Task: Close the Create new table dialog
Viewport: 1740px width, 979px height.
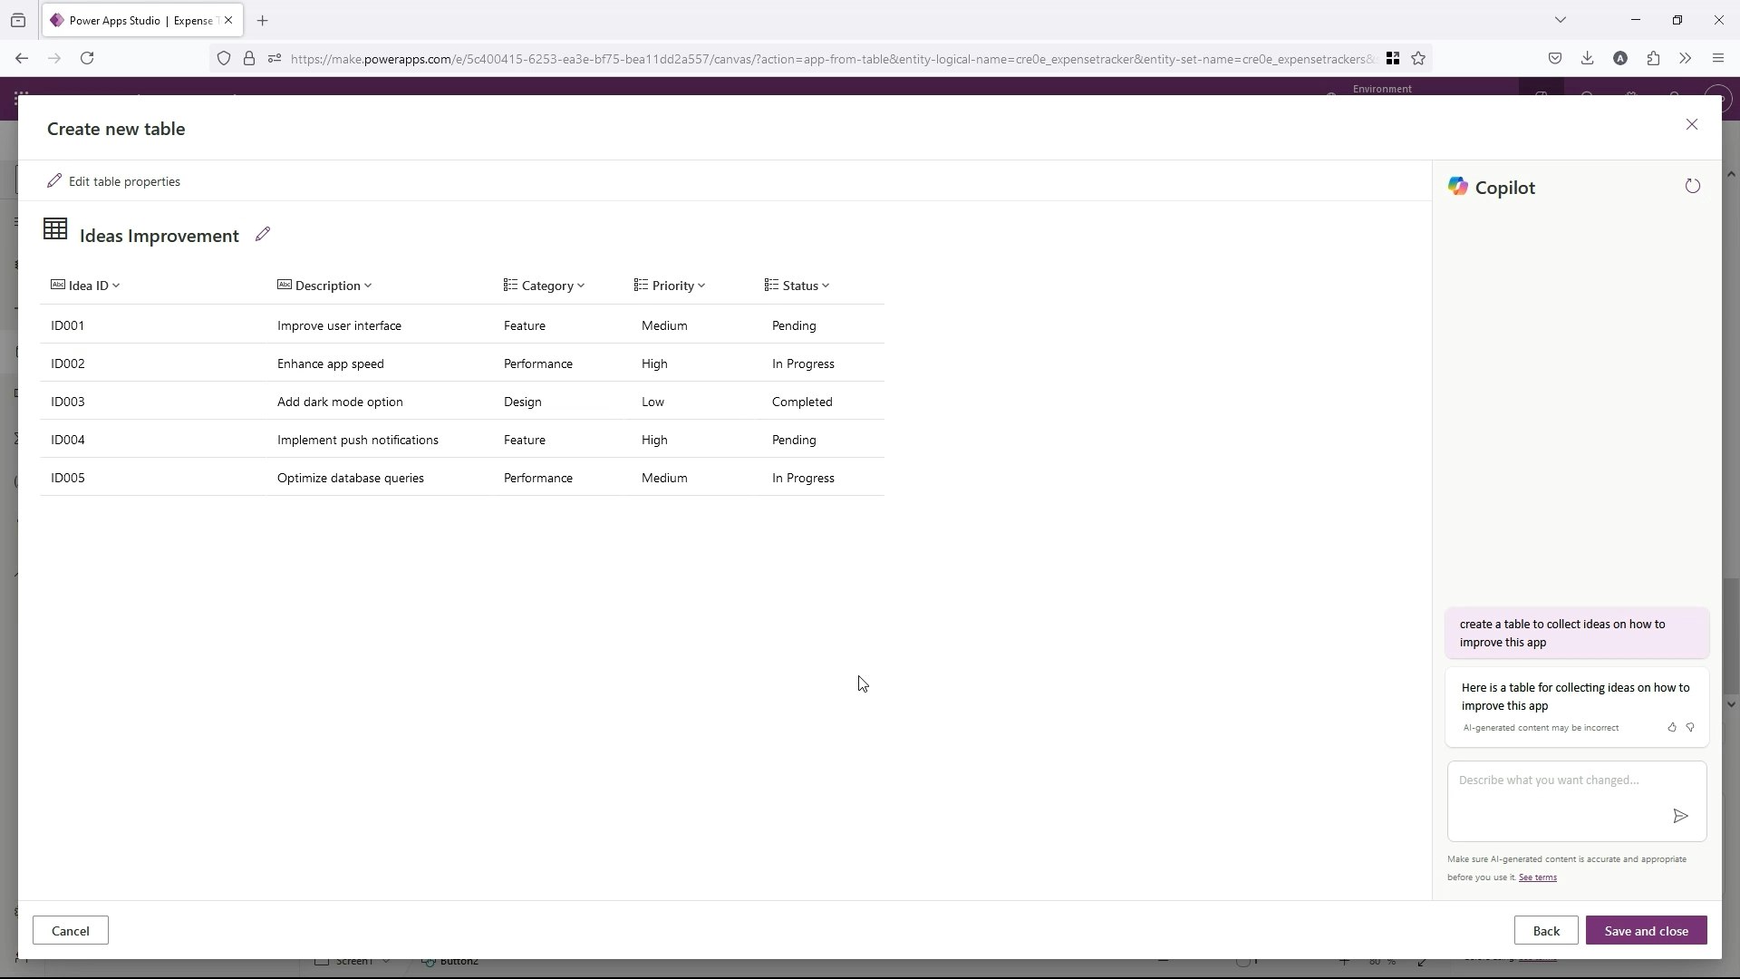Action: (1691, 125)
